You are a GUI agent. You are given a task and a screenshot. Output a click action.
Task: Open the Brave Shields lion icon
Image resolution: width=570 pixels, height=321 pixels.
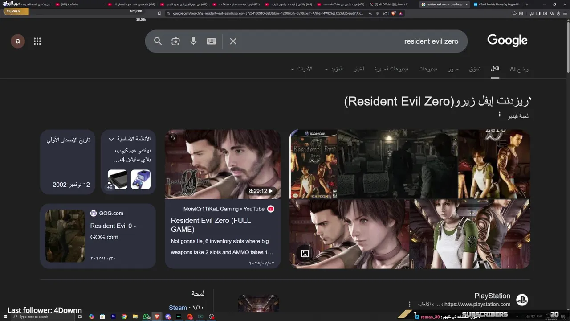[394, 13]
